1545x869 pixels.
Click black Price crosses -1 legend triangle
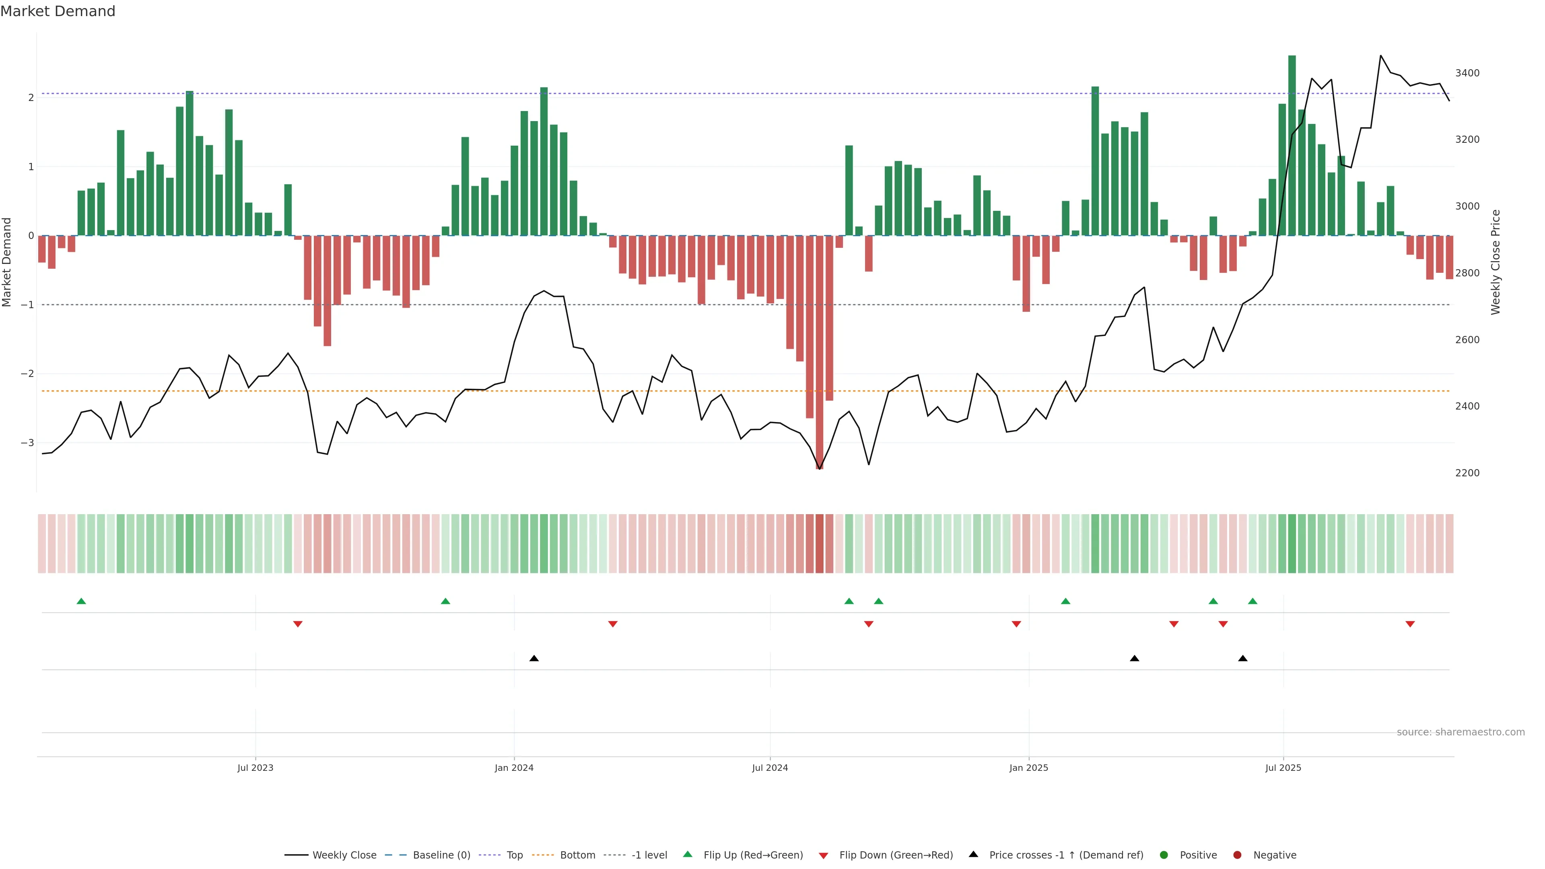click(x=973, y=855)
